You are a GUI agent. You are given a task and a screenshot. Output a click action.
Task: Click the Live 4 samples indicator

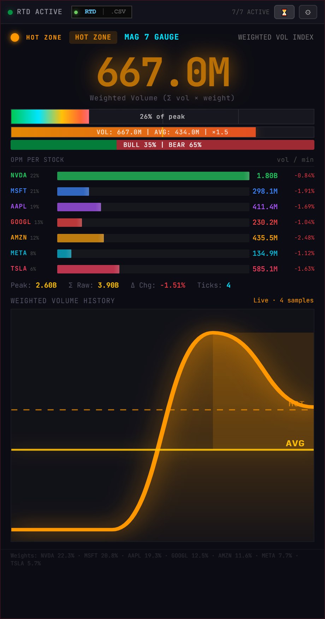point(283,300)
